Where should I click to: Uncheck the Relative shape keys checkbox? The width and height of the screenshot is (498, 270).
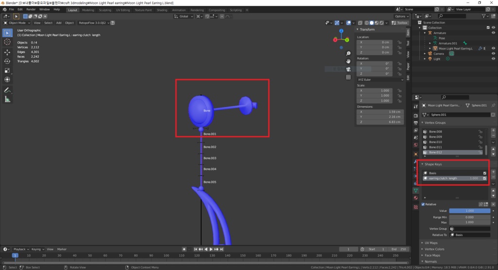423,204
